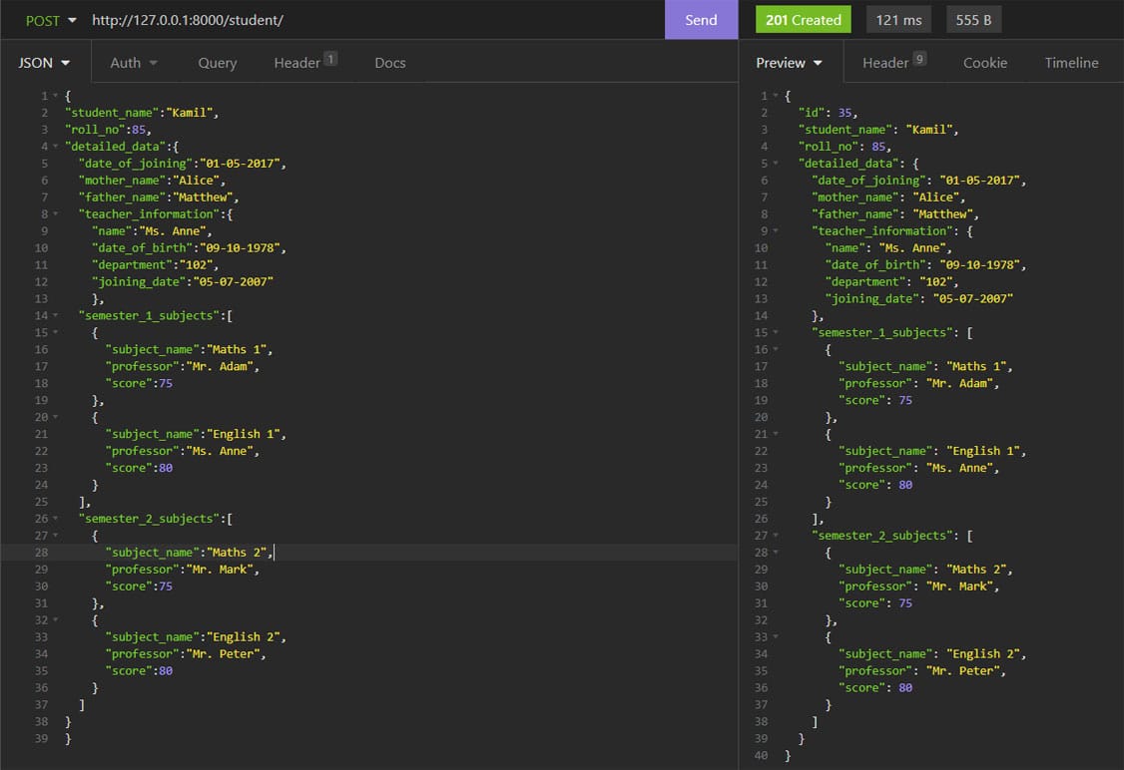Switch to the Docs tab

[389, 63]
